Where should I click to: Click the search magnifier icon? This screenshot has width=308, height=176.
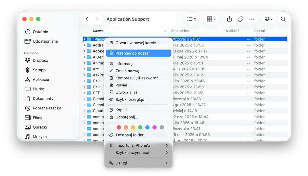[283, 19]
